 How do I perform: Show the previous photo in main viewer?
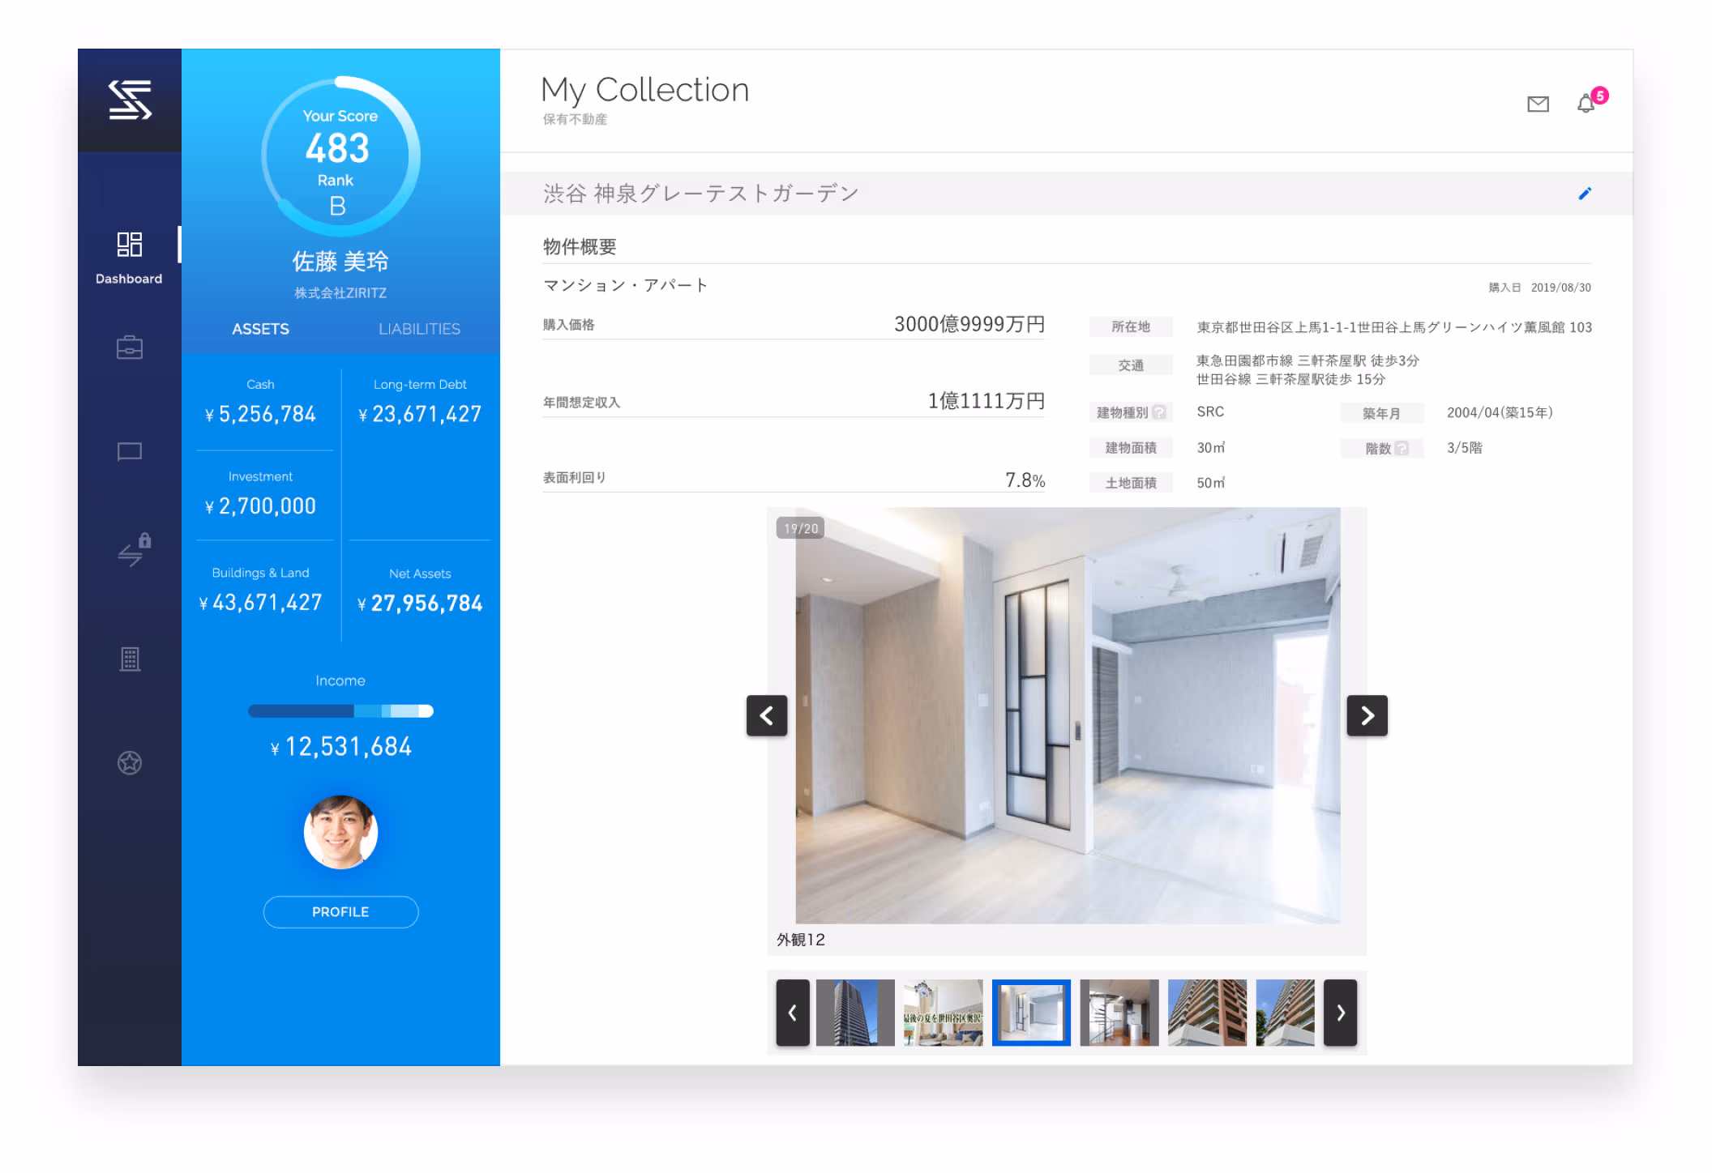[x=767, y=715]
